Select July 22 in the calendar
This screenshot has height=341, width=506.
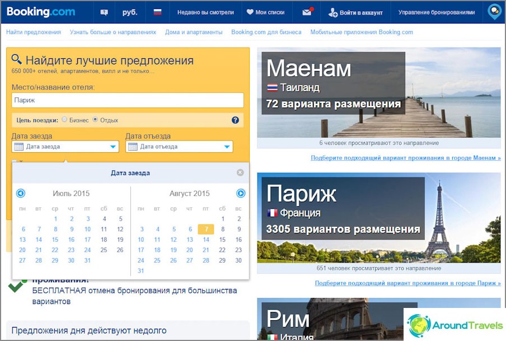click(55, 250)
